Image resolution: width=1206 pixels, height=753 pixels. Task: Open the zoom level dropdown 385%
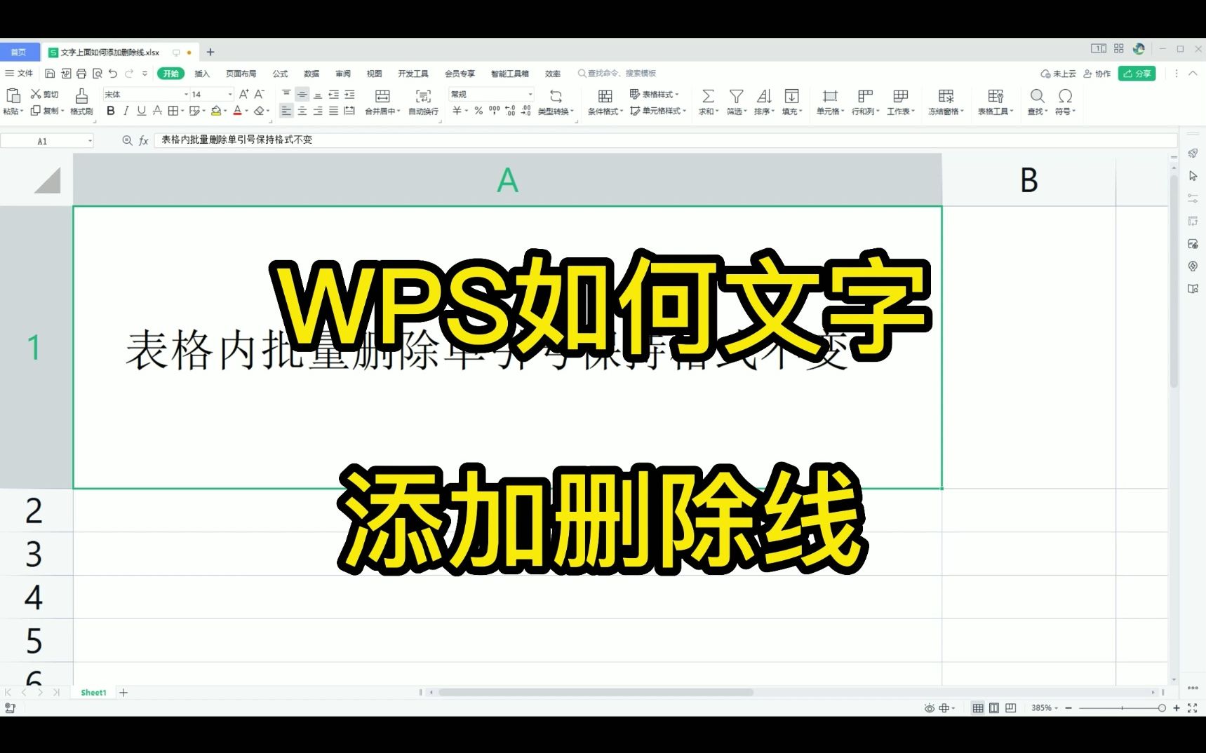1045,708
